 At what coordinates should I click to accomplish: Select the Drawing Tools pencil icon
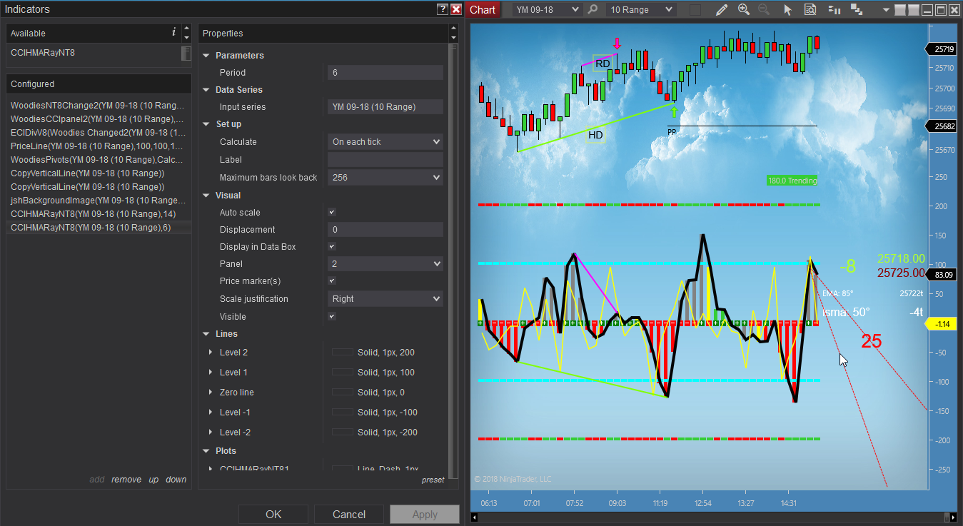(722, 9)
